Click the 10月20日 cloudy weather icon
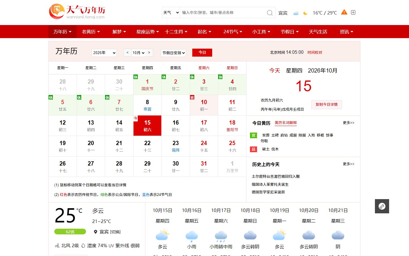Screen dimensions: 409x256 (309, 235)
